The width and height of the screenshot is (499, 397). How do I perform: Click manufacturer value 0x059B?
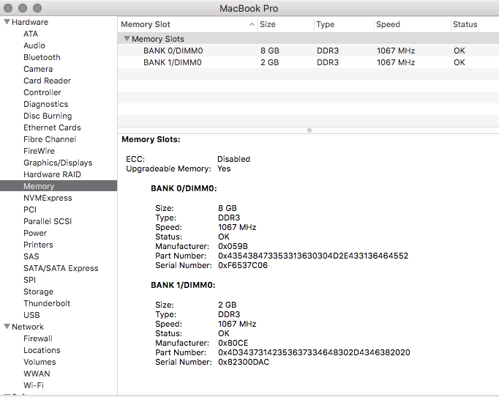point(233,246)
